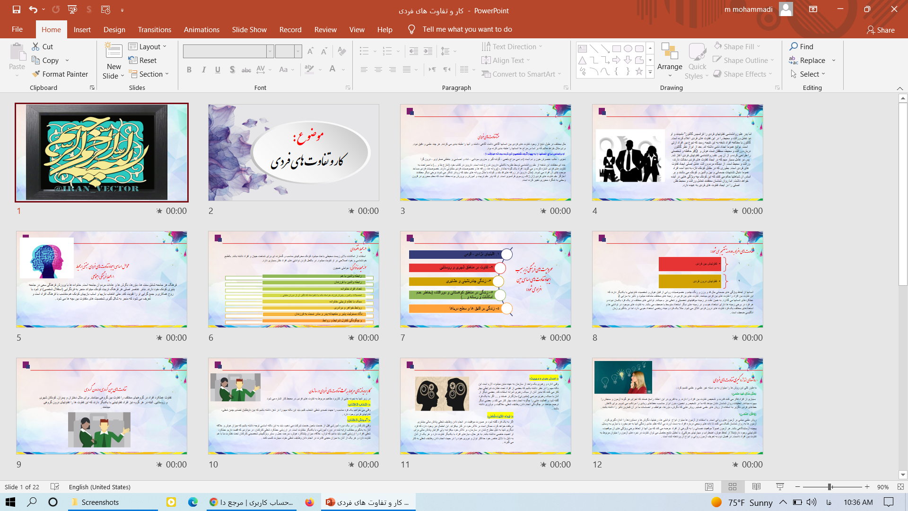Start slideshow from the status bar icon
This screenshot has width=908, height=511.
[x=780, y=487]
